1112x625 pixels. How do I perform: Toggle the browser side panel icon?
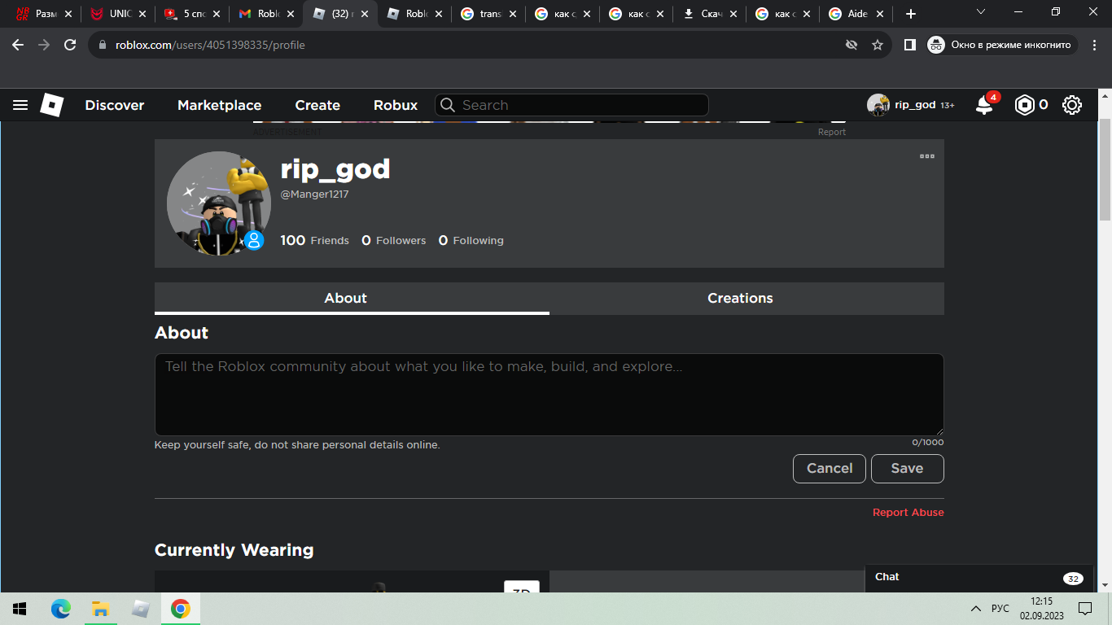[x=910, y=45]
